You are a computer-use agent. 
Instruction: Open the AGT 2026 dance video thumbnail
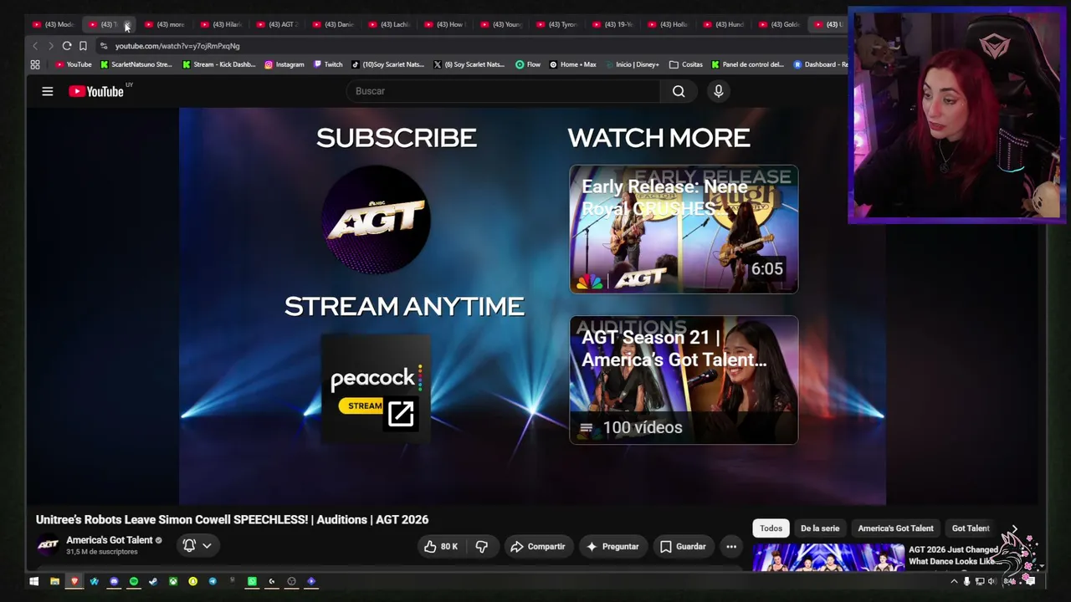828,557
